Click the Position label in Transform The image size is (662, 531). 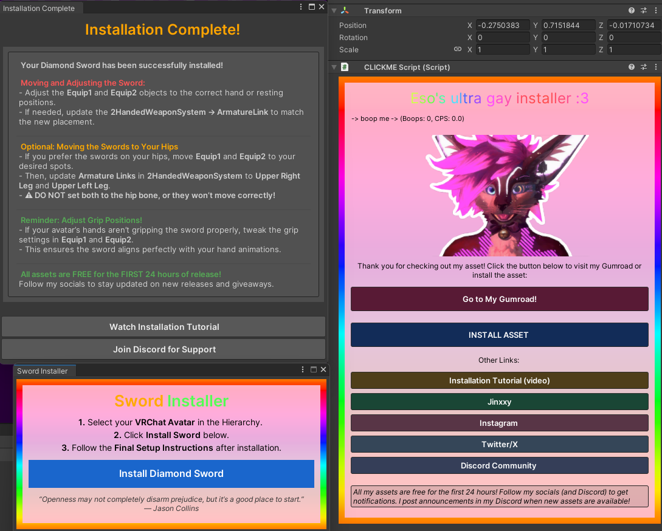[x=353, y=26]
